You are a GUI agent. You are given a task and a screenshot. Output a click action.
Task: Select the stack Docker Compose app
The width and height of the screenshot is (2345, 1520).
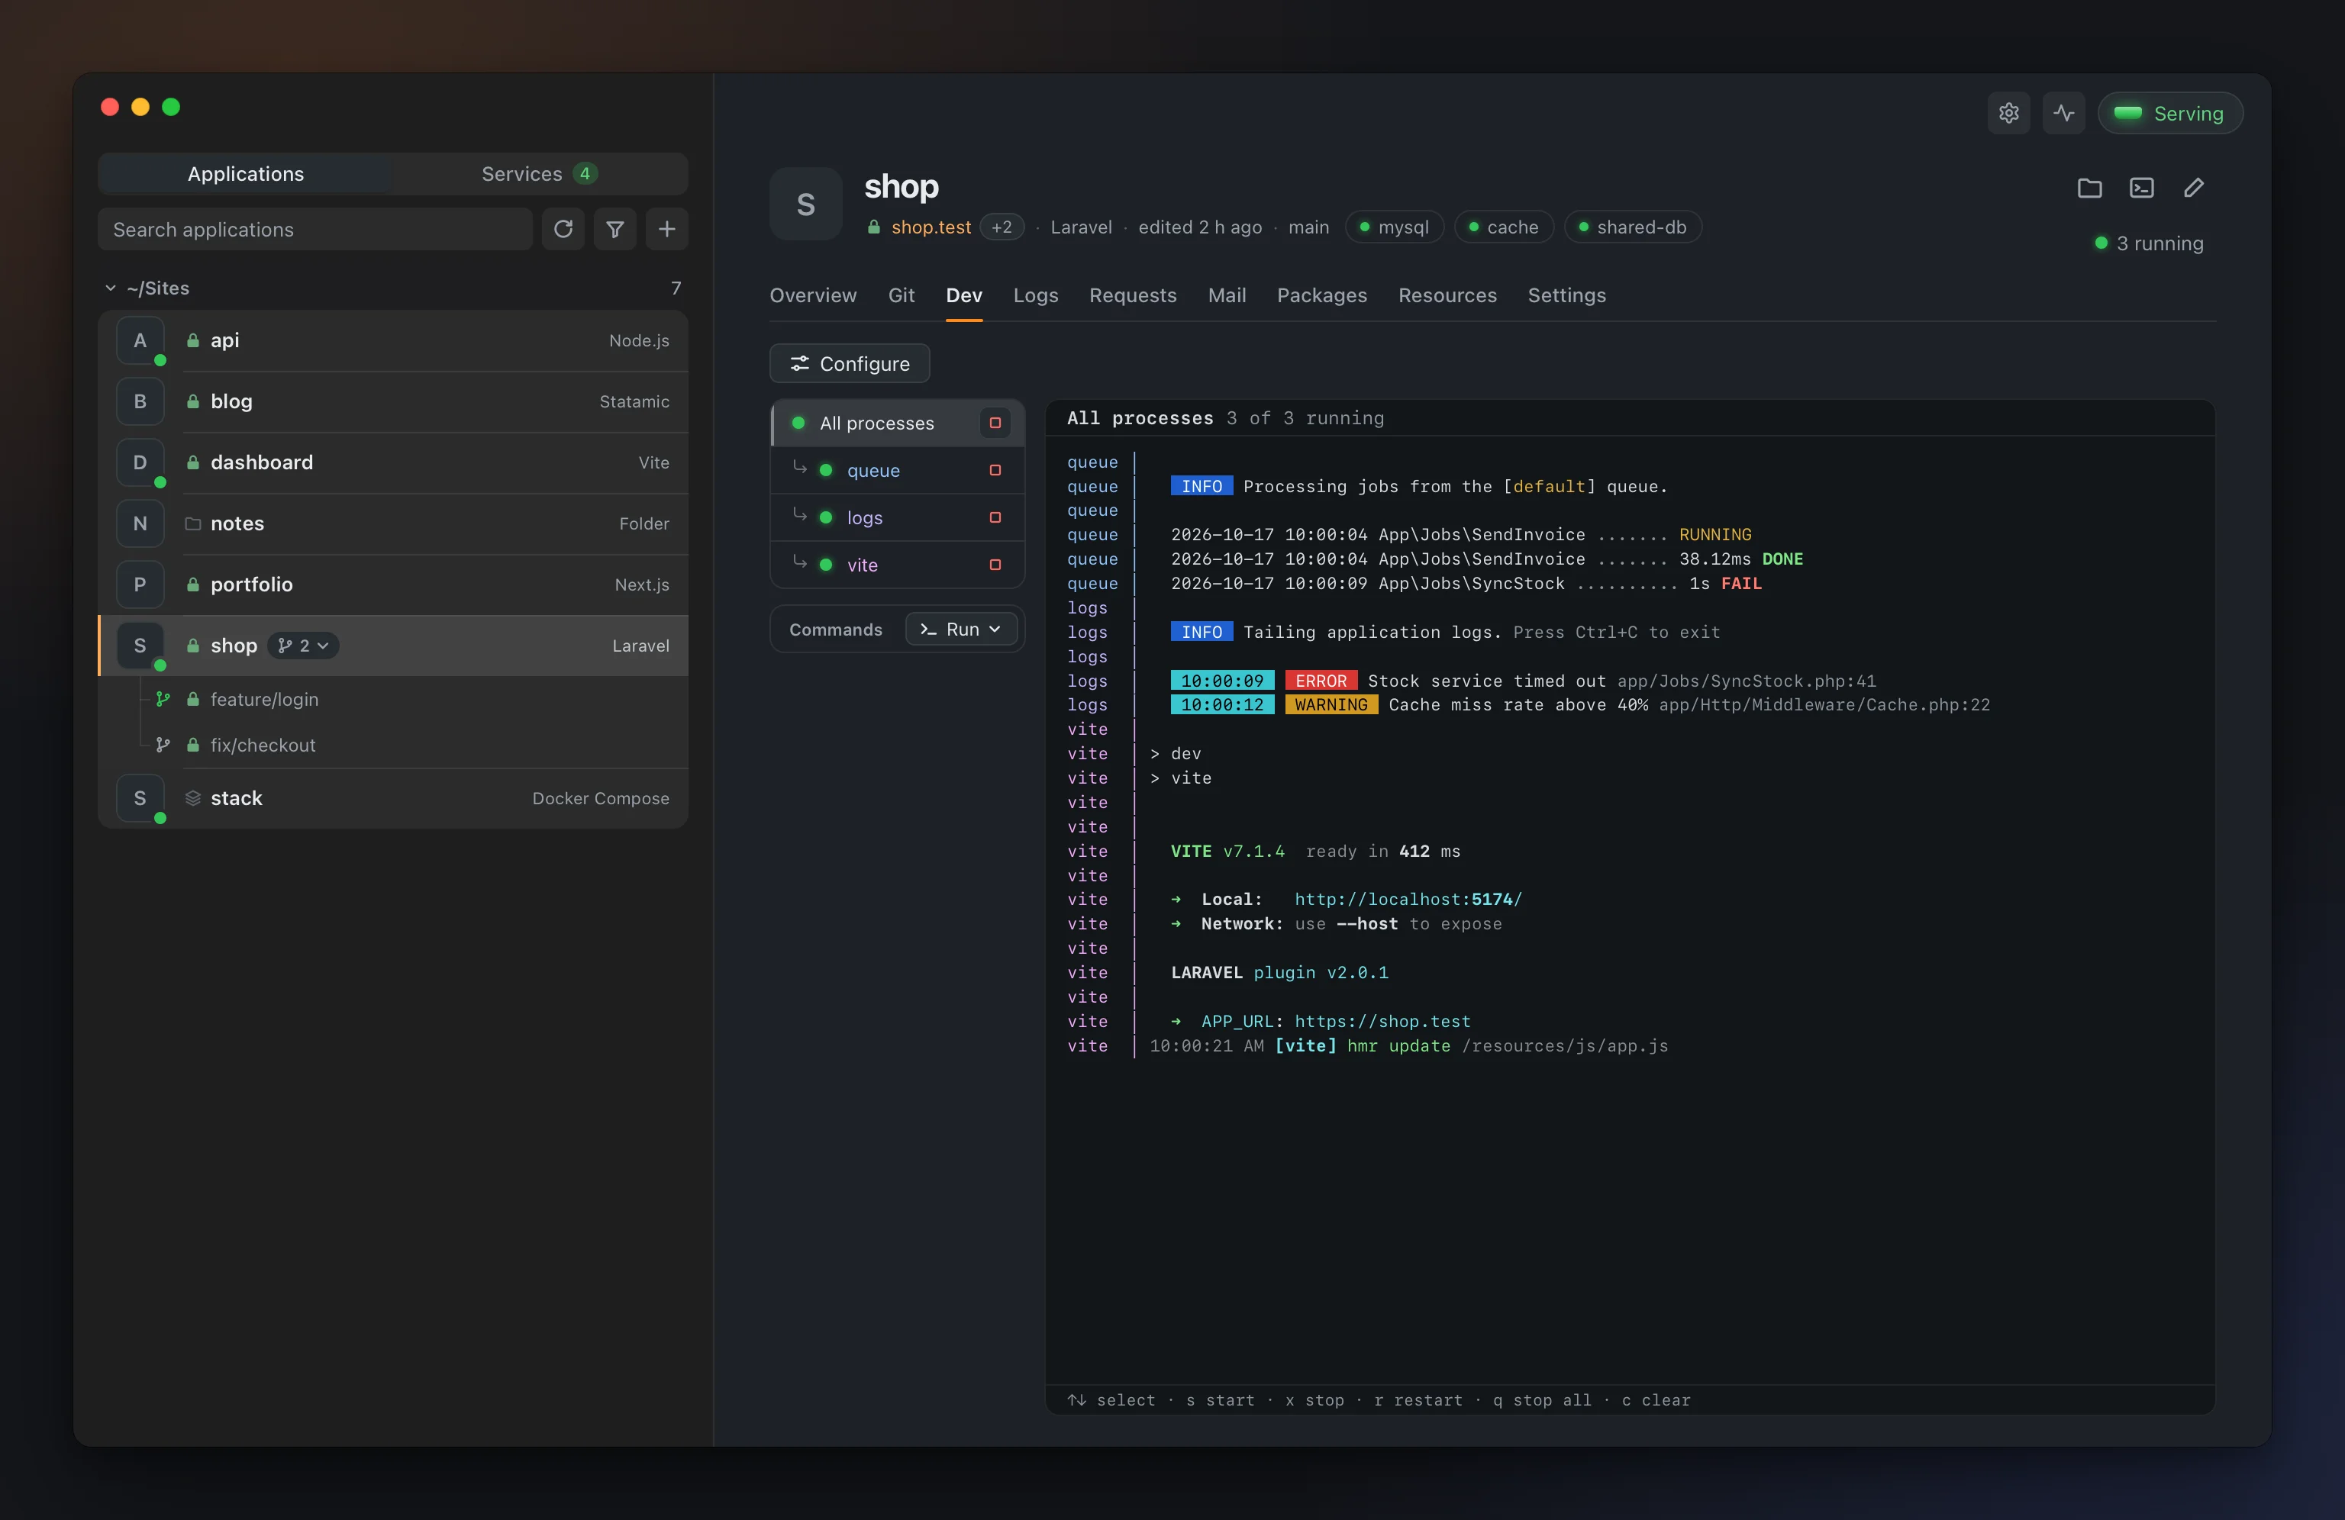[x=393, y=798]
